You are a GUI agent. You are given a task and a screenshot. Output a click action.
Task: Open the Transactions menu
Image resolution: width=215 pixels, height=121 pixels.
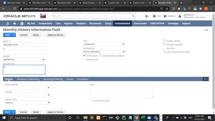click(45, 24)
